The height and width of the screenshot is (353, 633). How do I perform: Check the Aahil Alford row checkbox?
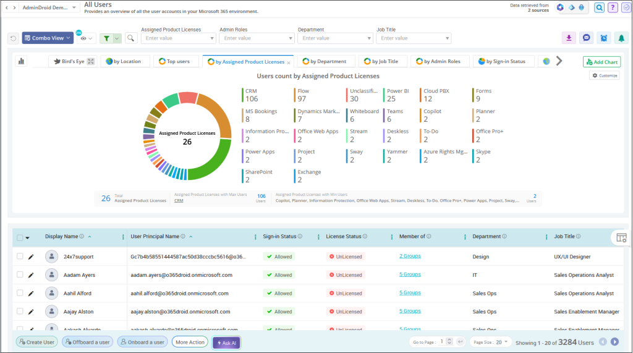20,293
